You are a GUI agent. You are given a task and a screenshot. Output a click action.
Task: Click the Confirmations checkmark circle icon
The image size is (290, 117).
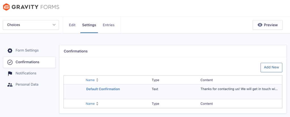click(10, 62)
